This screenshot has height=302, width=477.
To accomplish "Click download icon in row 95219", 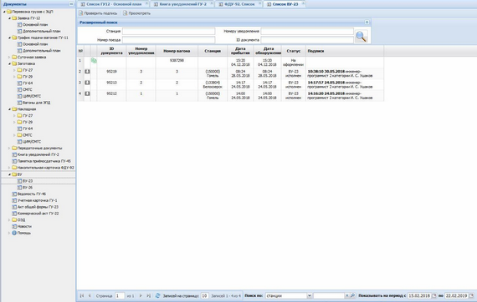I will click(87, 72).
